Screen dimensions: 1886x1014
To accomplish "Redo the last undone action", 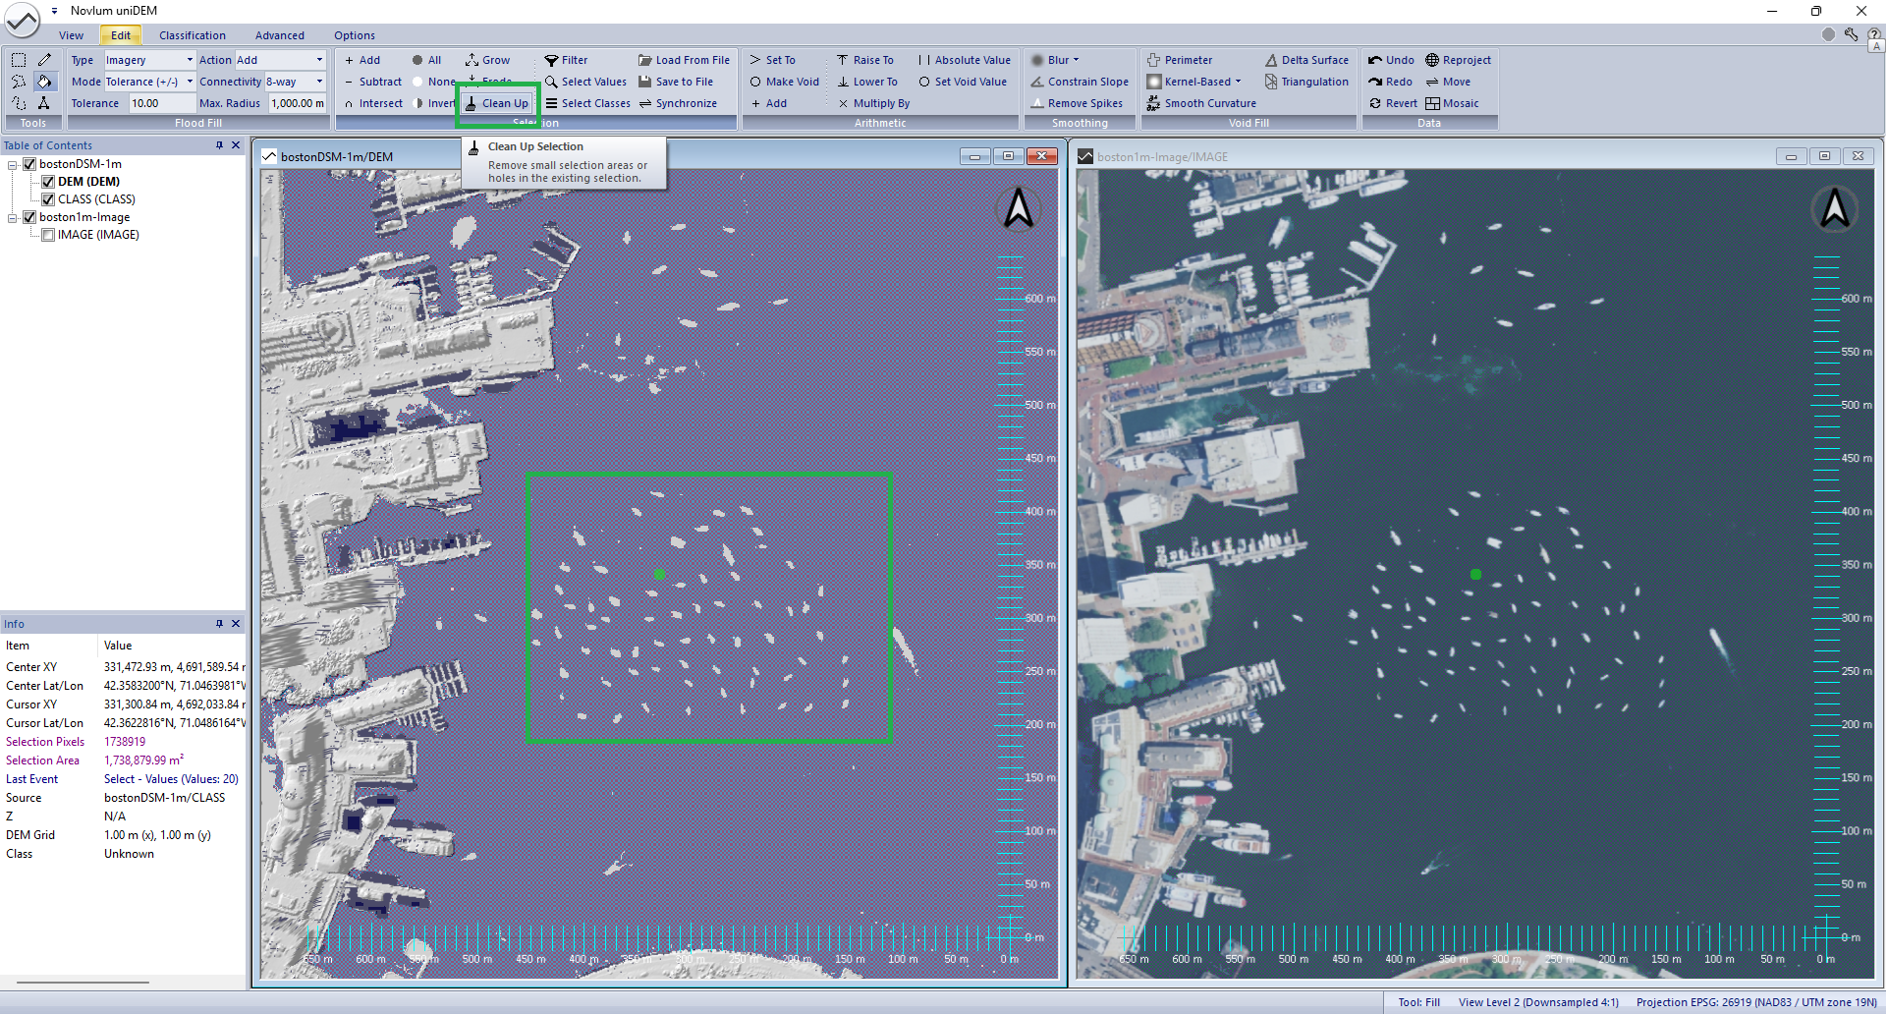I will coord(1389,82).
